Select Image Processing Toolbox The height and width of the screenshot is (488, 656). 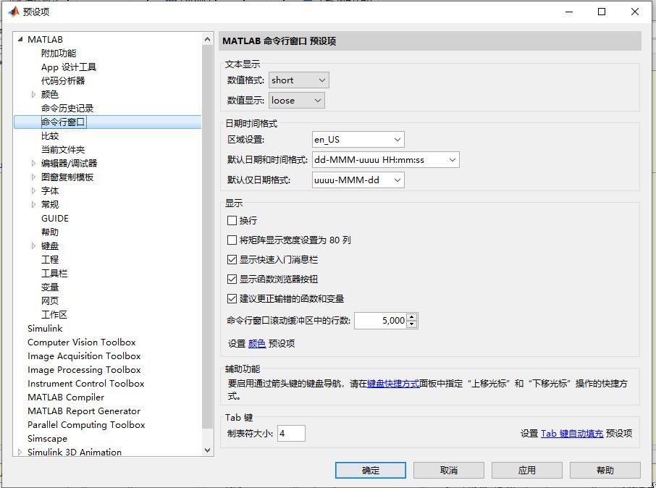click(84, 370)
